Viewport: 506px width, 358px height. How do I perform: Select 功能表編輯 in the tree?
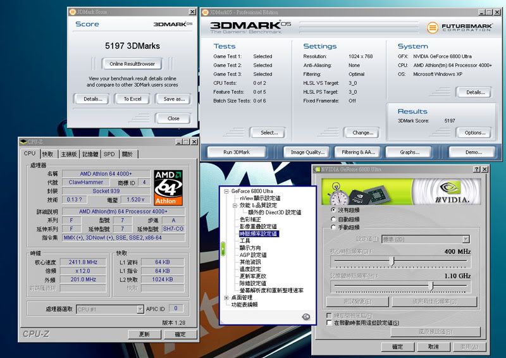tap(244, 305)
